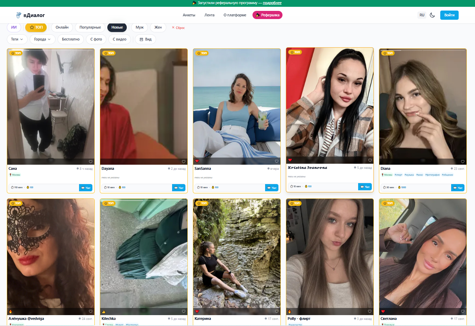Screen dimensions: 475x326
Task: Go to the Лента section
Action: coord(210,15)
